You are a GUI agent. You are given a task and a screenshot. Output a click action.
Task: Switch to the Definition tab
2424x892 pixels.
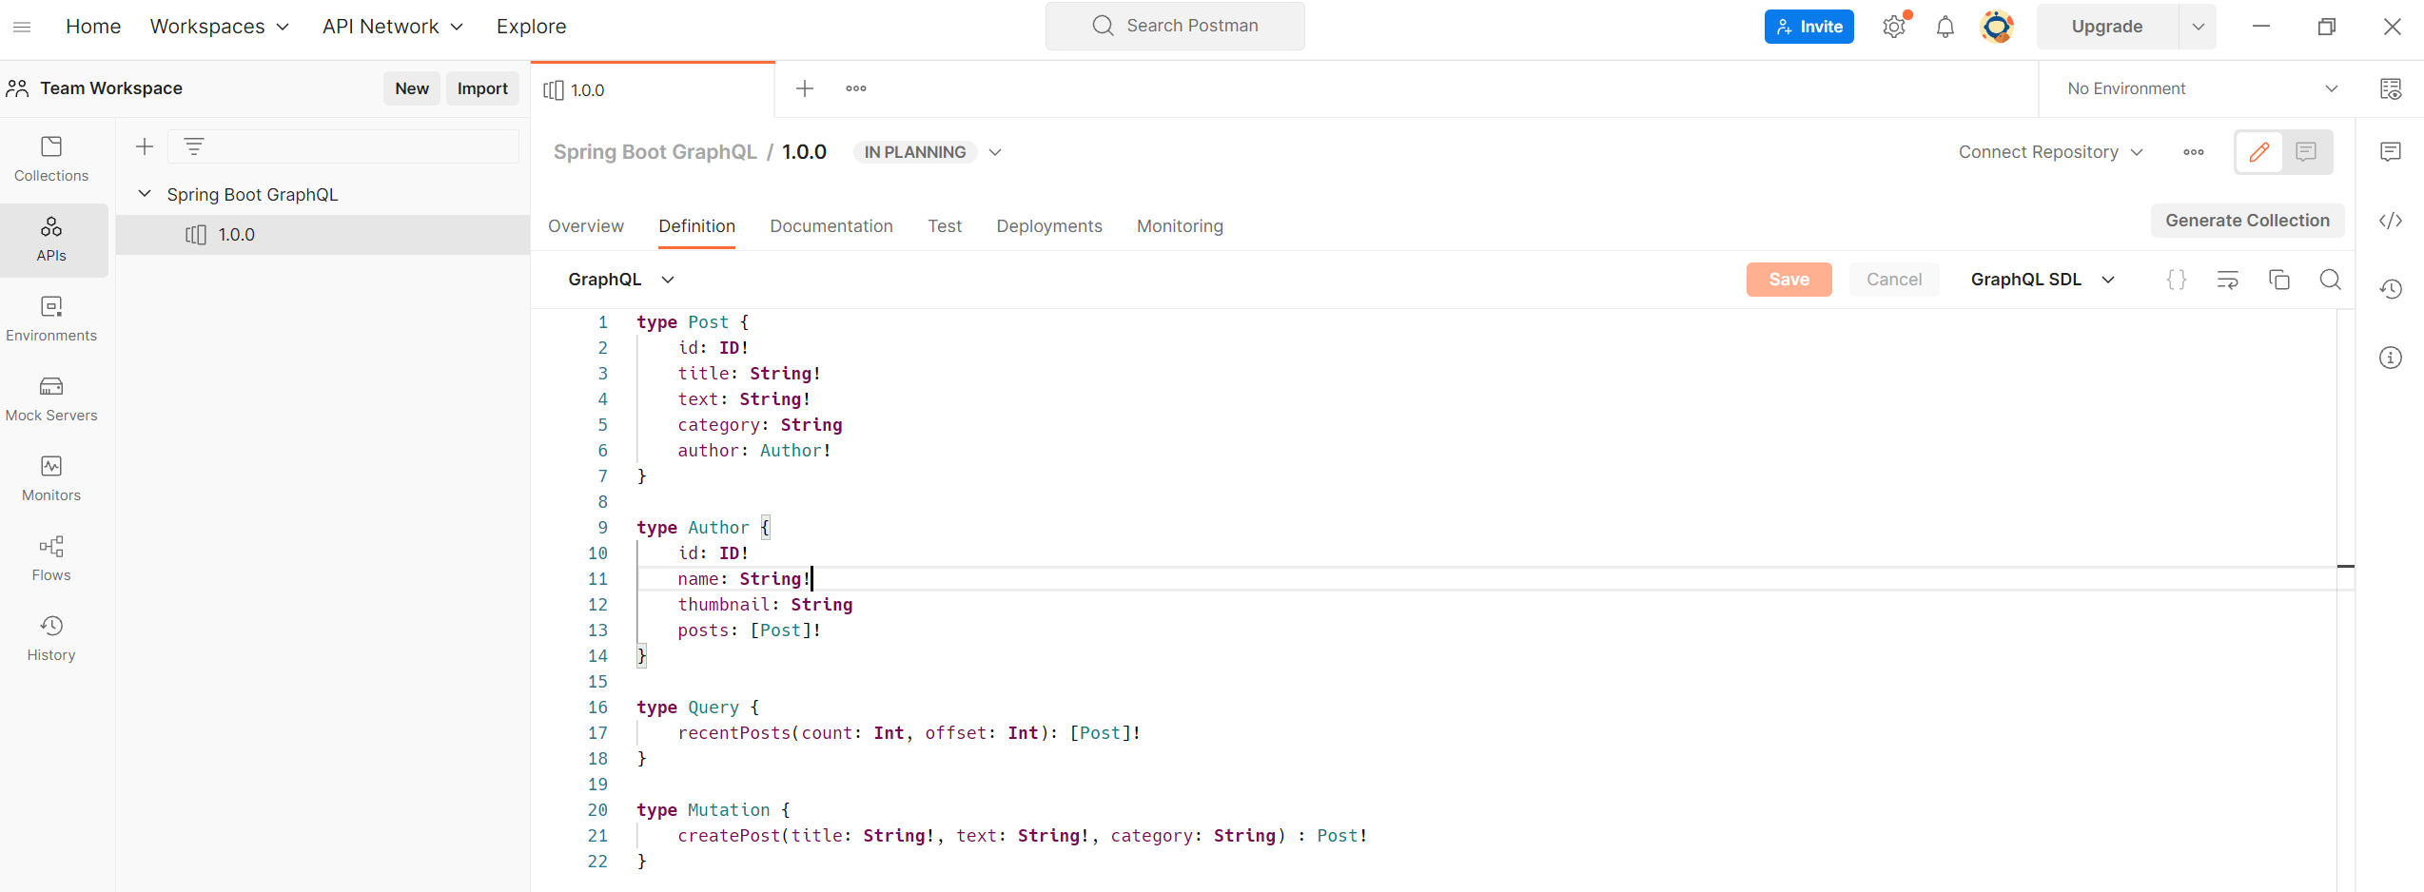click(x=697, y=226)
